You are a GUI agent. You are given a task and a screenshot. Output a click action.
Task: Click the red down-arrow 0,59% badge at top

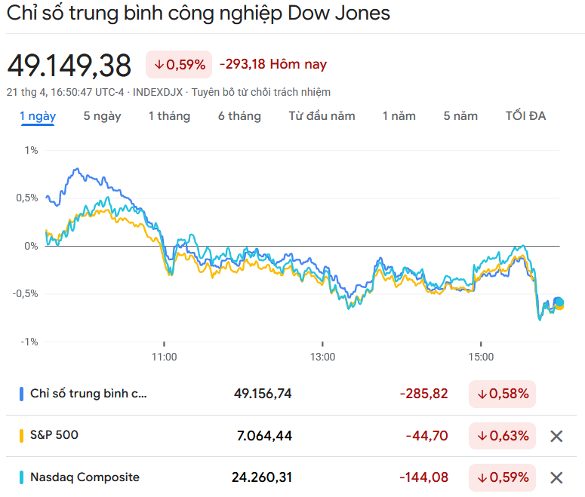(x=179, y=65)
